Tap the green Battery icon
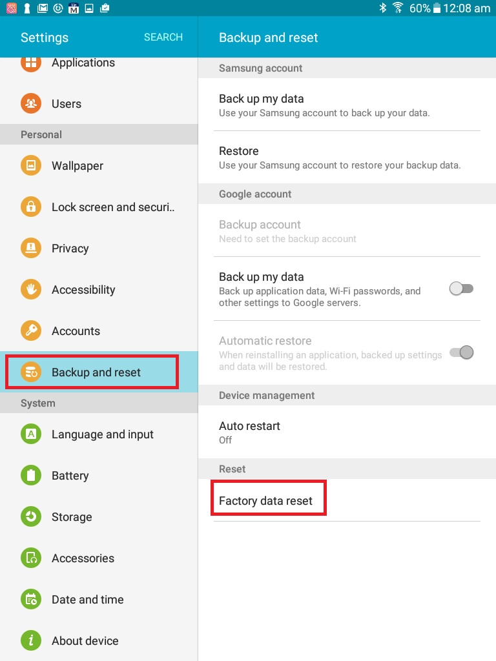496x661 pixels. [31, 475]
